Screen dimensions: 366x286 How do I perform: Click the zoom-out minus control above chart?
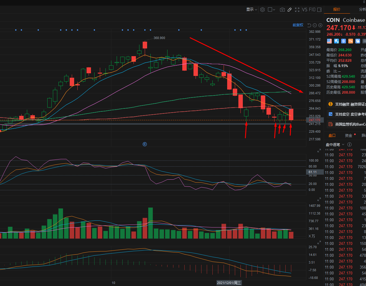314,25
